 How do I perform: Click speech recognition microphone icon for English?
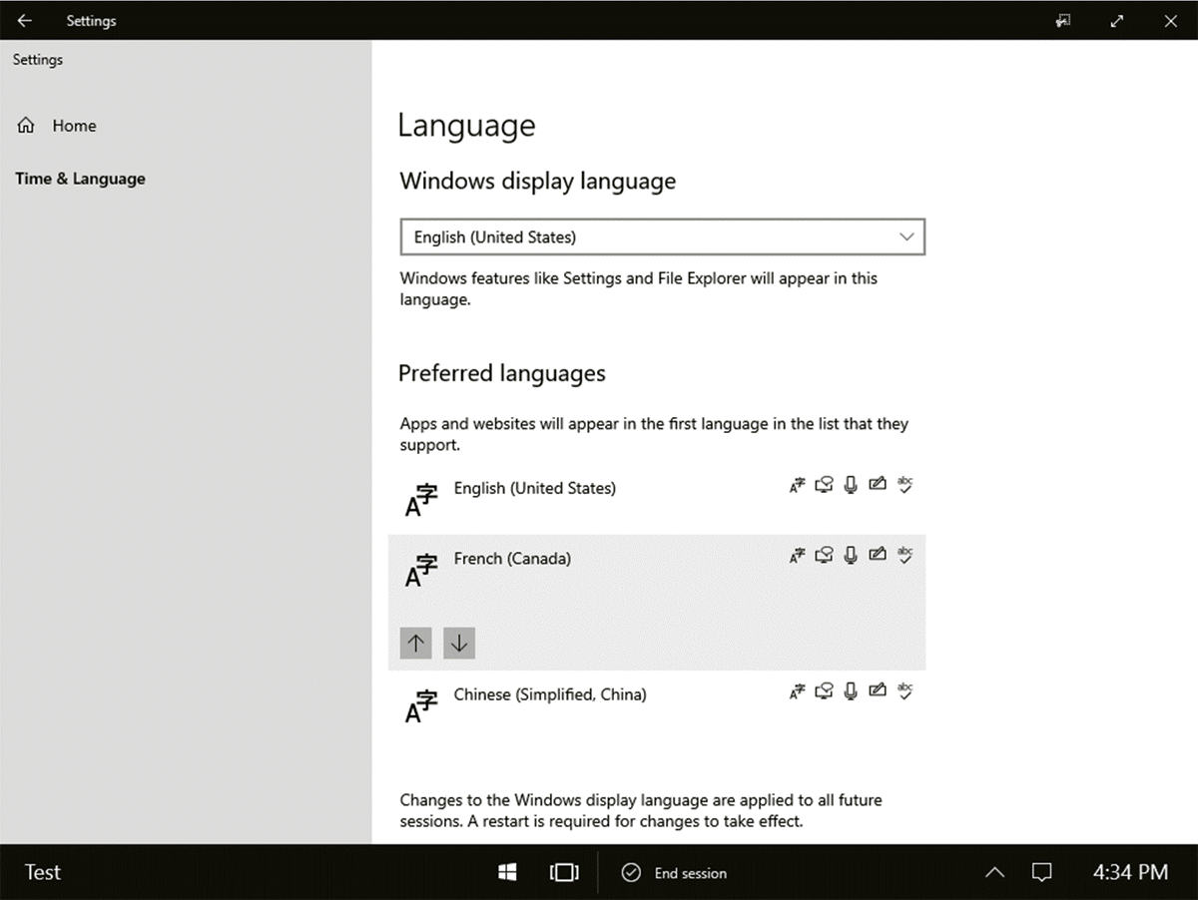coord(851,485)
